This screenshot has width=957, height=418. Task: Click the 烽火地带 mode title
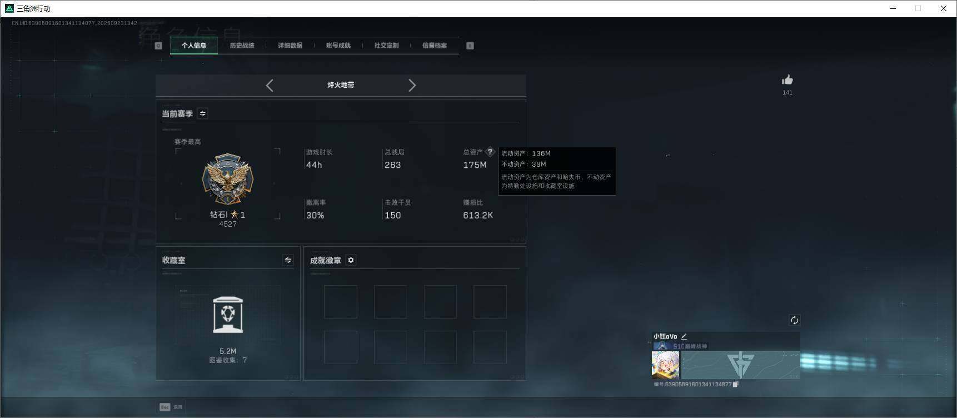click(341, 85)
